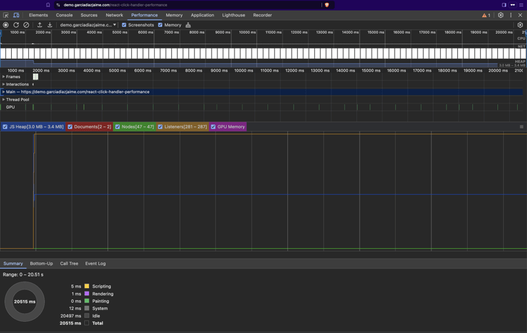The image size is (527, 333).
Task: Open DevTools settings gear icon
Action: coord(501,15)
